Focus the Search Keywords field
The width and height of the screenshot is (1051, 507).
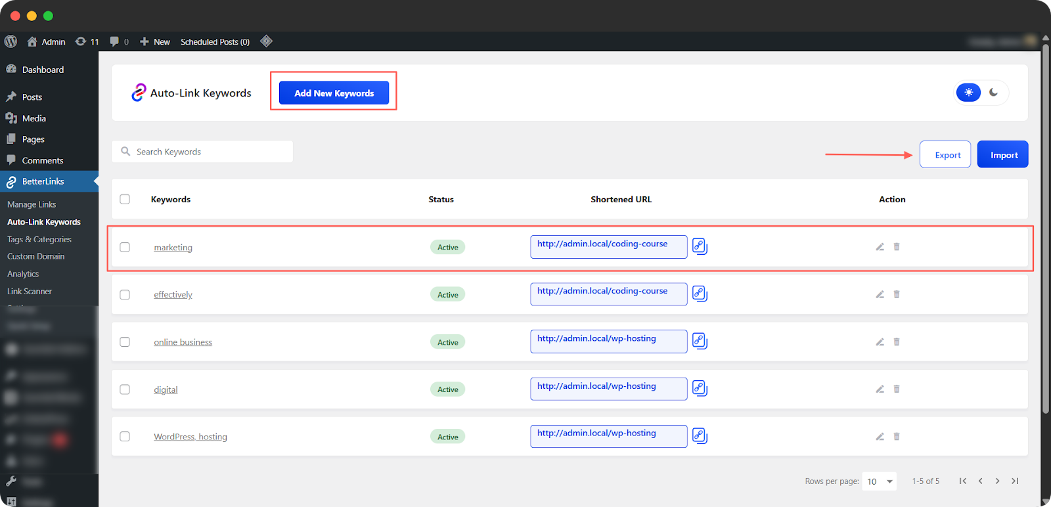[202, 152]
